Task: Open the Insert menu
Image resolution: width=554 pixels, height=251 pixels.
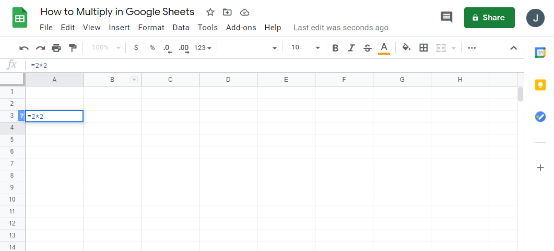Action: 119,28
